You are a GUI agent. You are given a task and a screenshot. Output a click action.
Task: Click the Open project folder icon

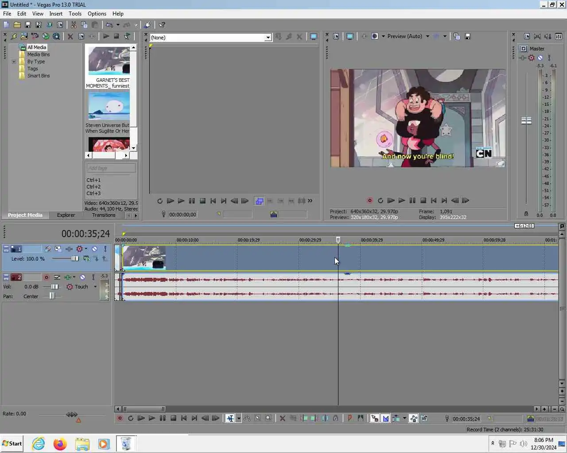click(x=17, y=25)
